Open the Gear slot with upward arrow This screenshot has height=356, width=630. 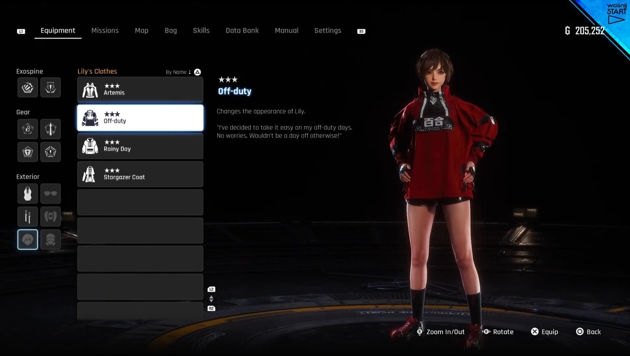click(50, 129)
